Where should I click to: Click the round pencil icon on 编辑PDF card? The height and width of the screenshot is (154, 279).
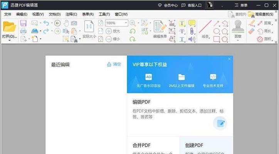220,123
